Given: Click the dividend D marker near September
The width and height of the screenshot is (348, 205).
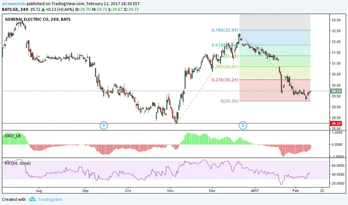Looking at the screenshot, I should point(104,126).
